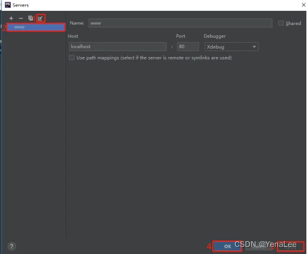The width and height of the screenshot is (307, 254).
Task: Click the arrow of the Debugger dropdown
Action: tap(254, 47)
